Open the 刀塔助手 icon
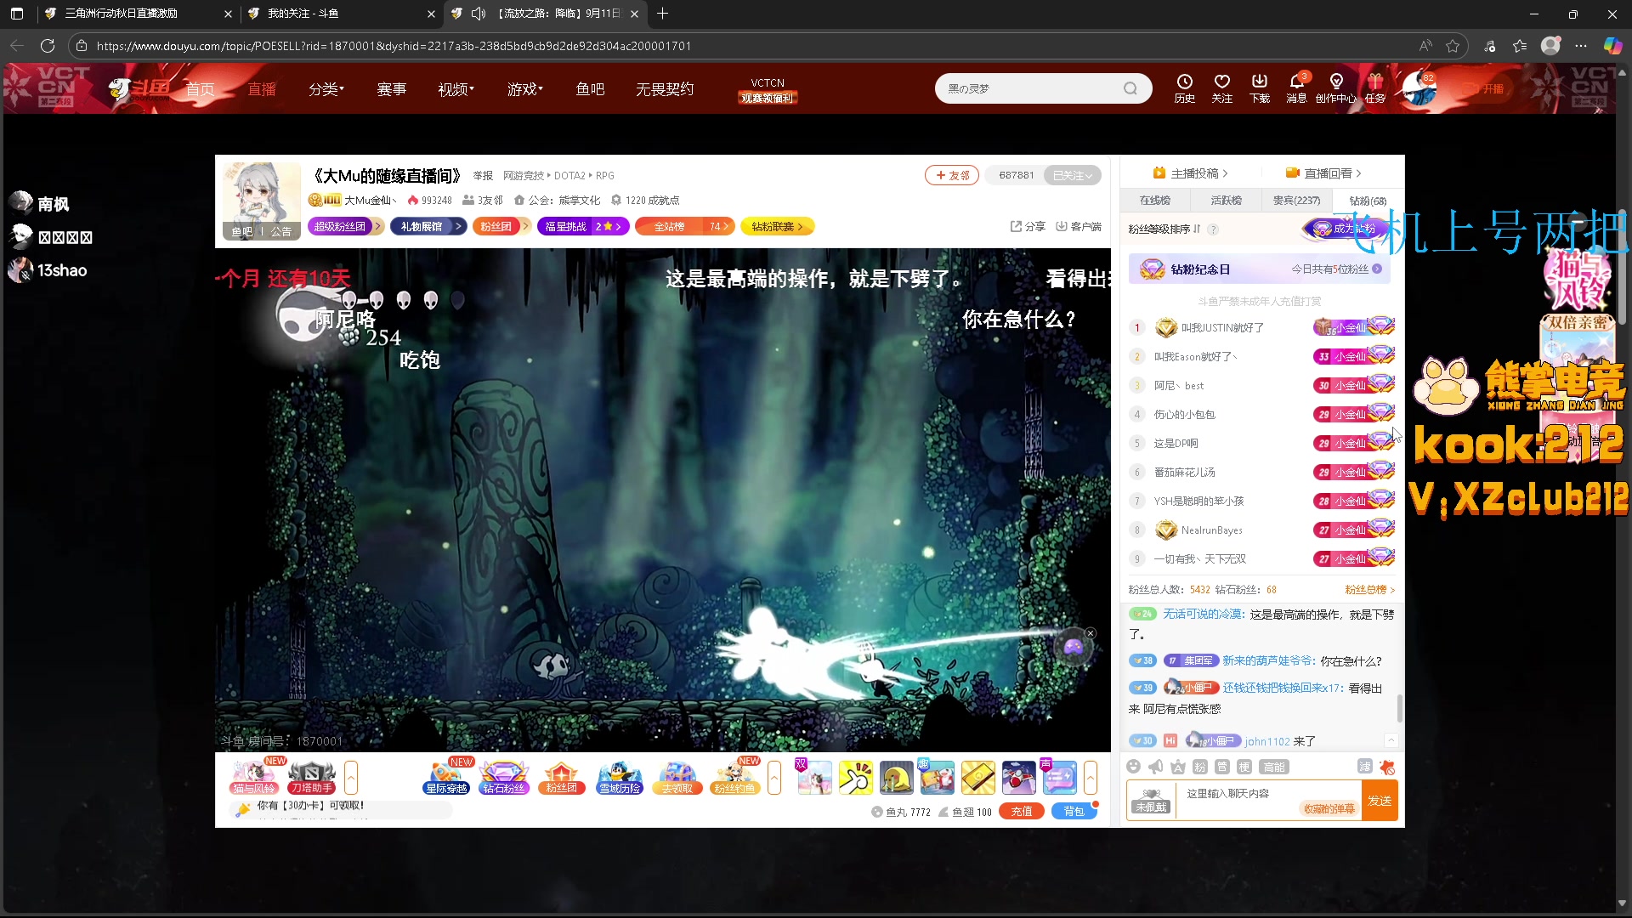The image size is (1632, 918). (311, 778)
